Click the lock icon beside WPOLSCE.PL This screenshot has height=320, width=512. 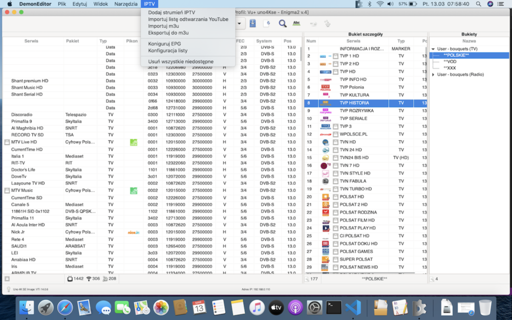tap(335, 134)
